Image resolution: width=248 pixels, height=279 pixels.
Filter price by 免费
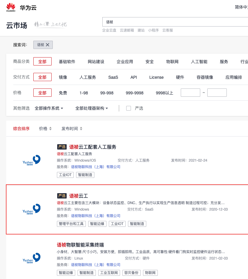coord(63,93)
